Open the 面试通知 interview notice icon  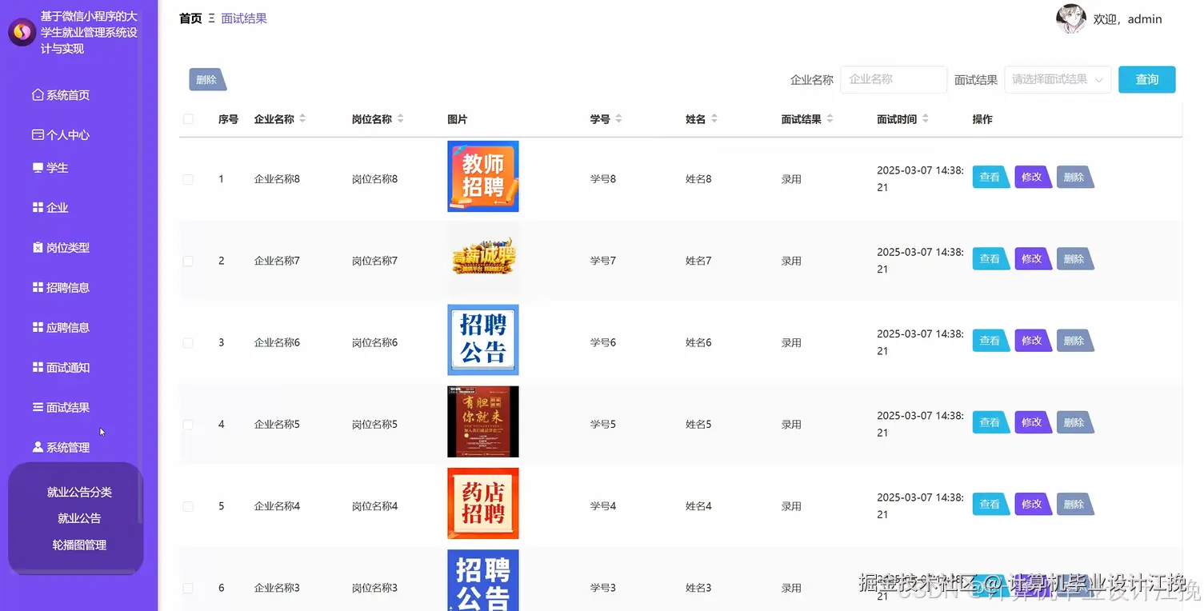click(x=36, y=367)
